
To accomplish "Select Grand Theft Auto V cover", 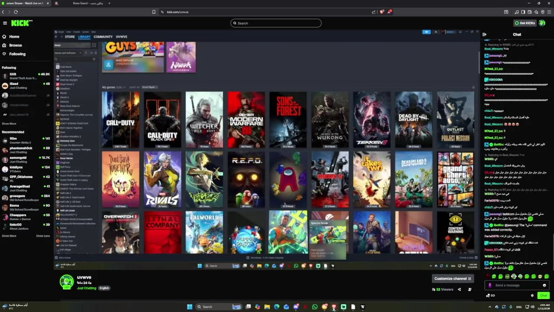I will tap(455, 179).
